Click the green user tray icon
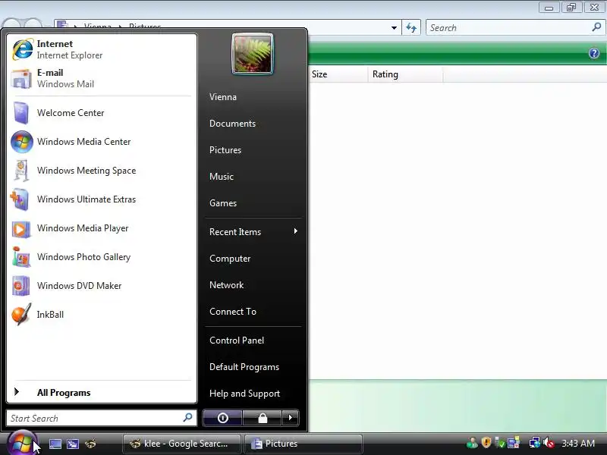The image size is (607, 455). click(x=472, y=443)
